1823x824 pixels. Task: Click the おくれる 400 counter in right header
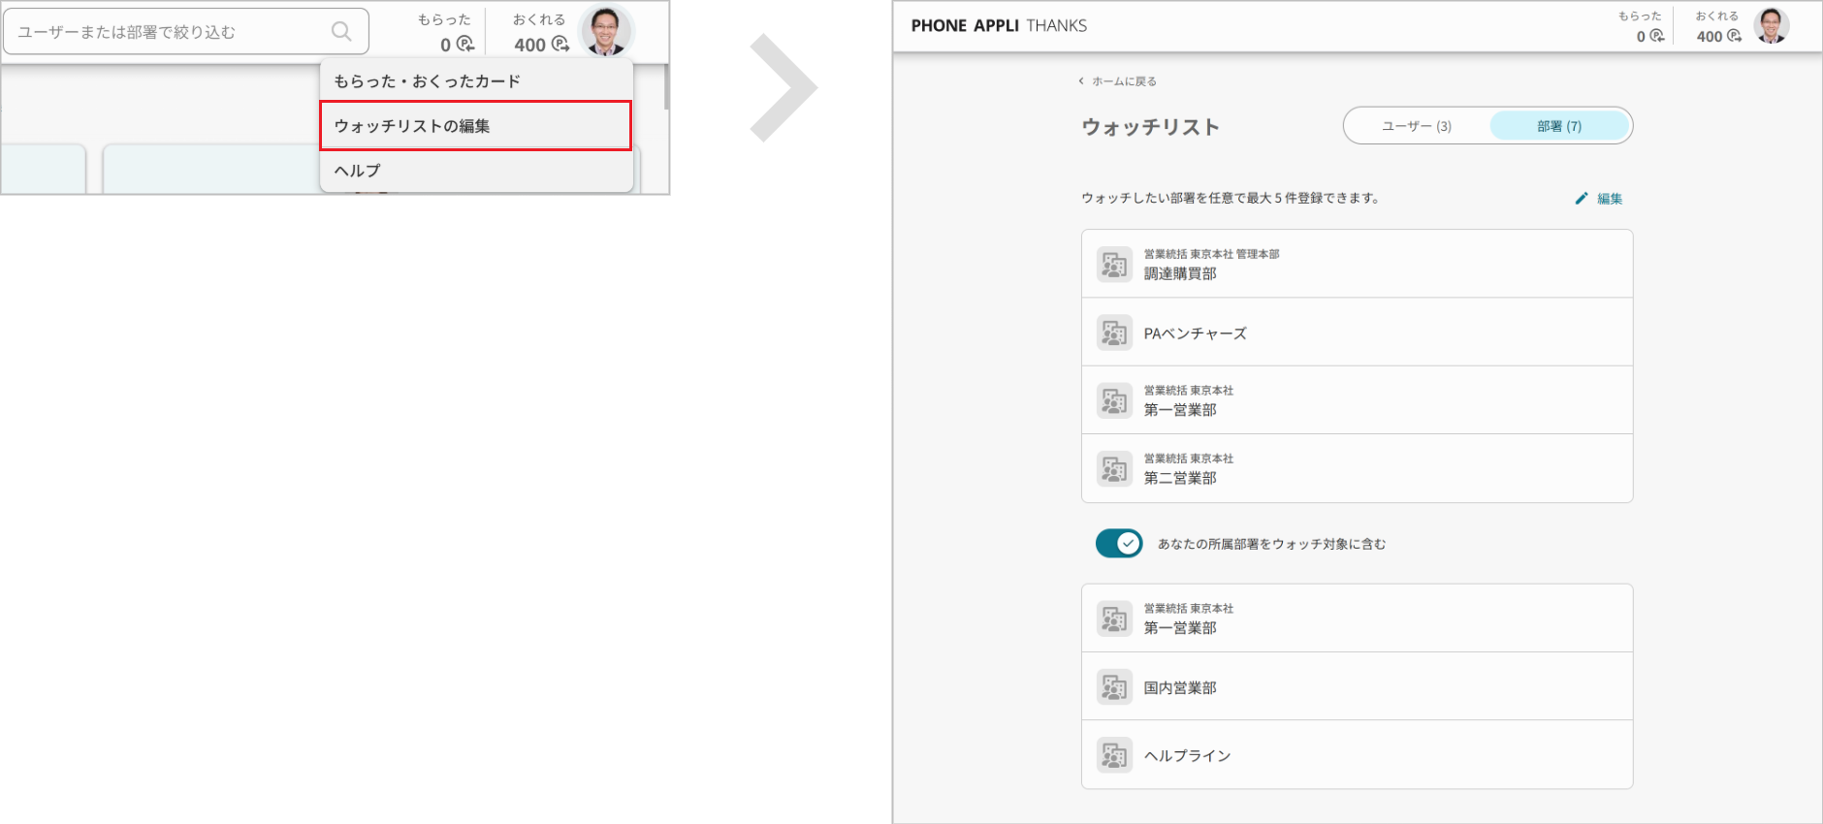point(1717,27)
